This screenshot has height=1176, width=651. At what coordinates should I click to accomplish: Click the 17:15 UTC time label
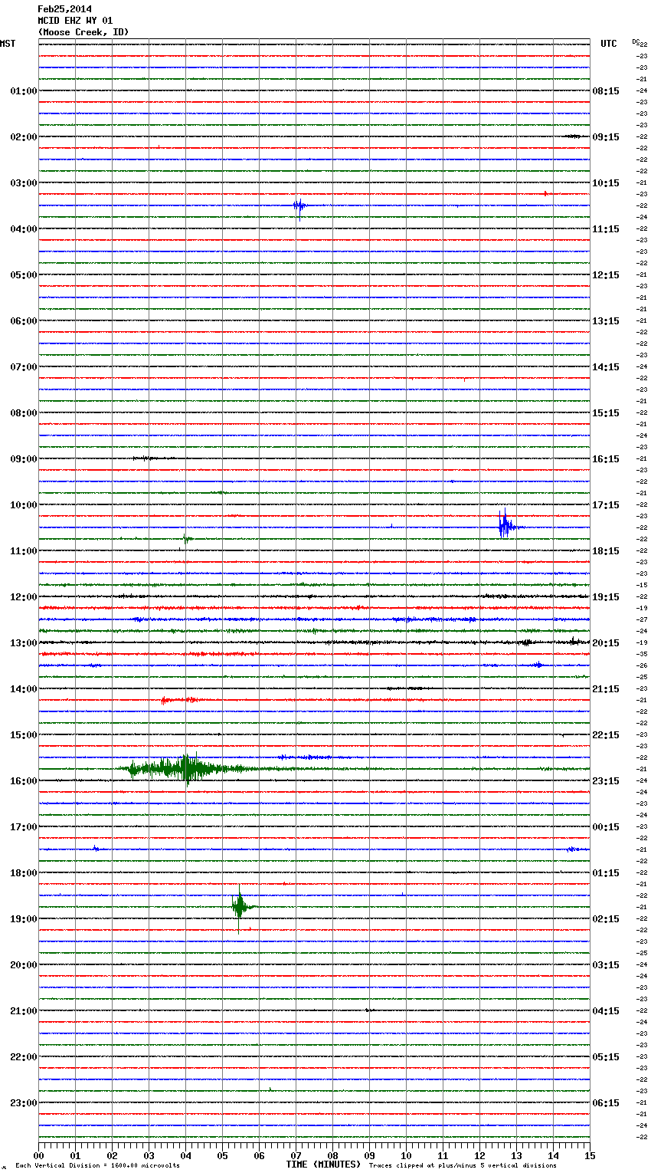pos(606,505)
